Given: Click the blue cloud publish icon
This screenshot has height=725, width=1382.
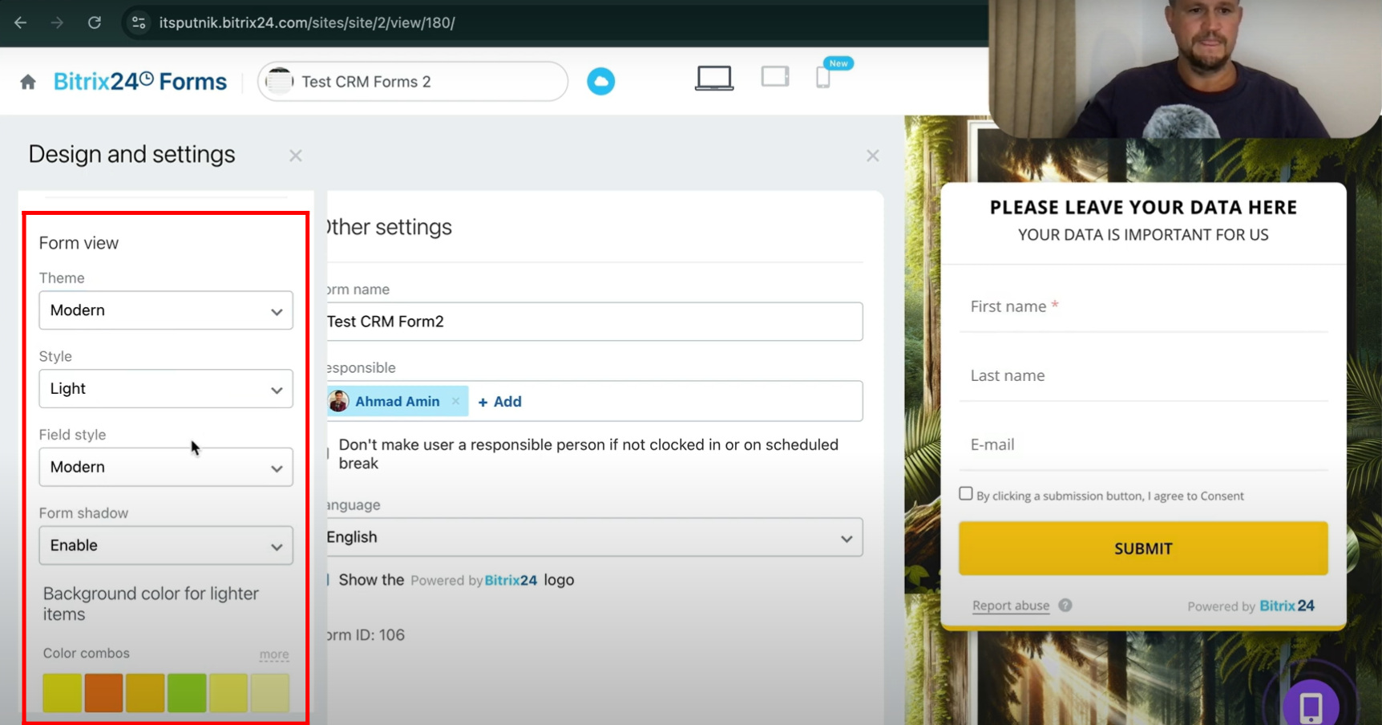Looking at the screenshot, I should 600,81.
